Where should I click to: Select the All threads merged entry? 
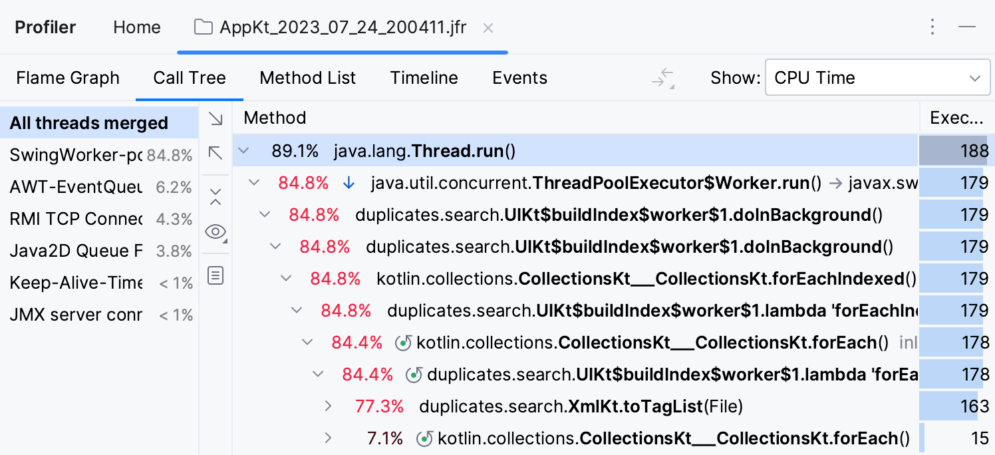click(x=87, y=122)
